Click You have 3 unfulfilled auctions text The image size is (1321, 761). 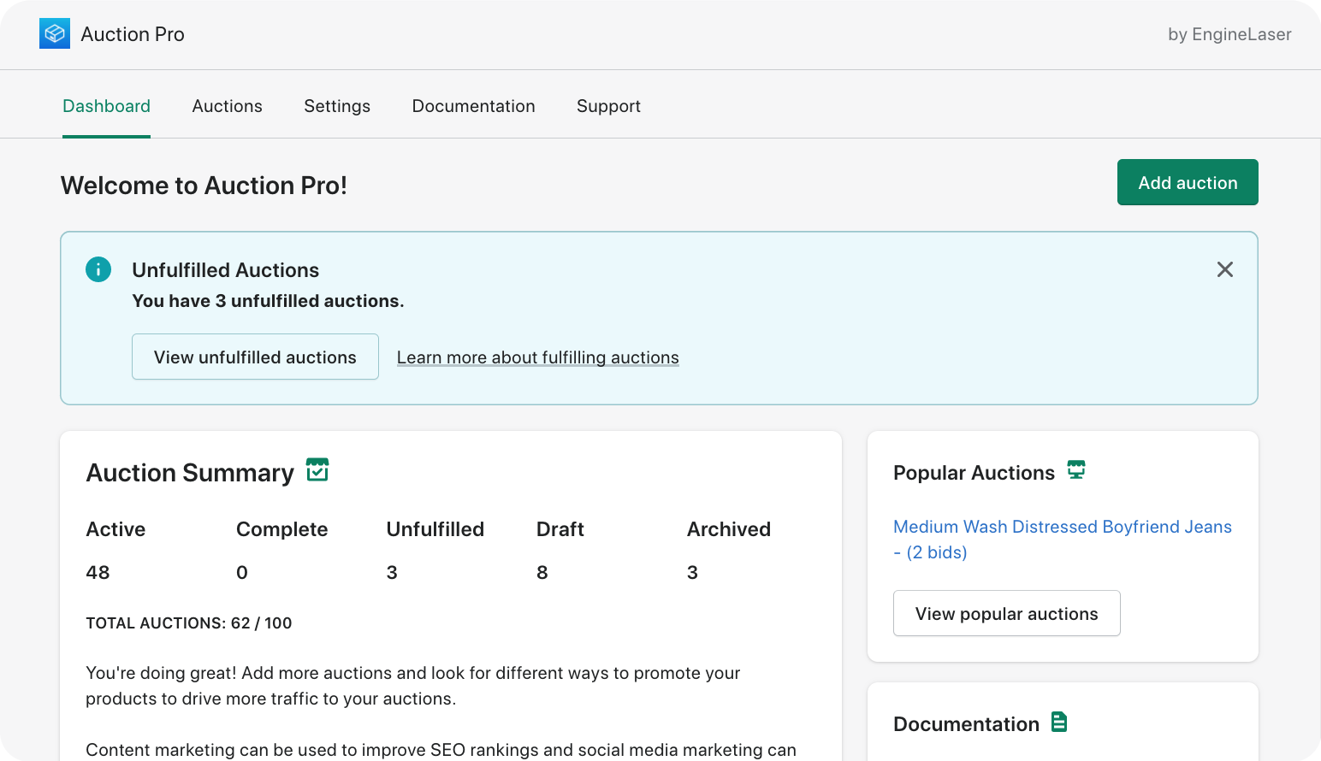tap(268, 301)
